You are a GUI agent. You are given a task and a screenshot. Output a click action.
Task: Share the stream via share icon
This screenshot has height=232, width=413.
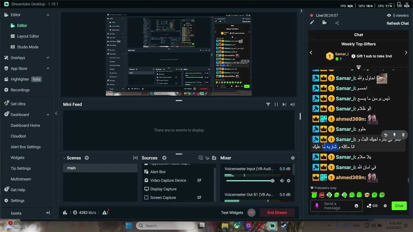point(337,23)
